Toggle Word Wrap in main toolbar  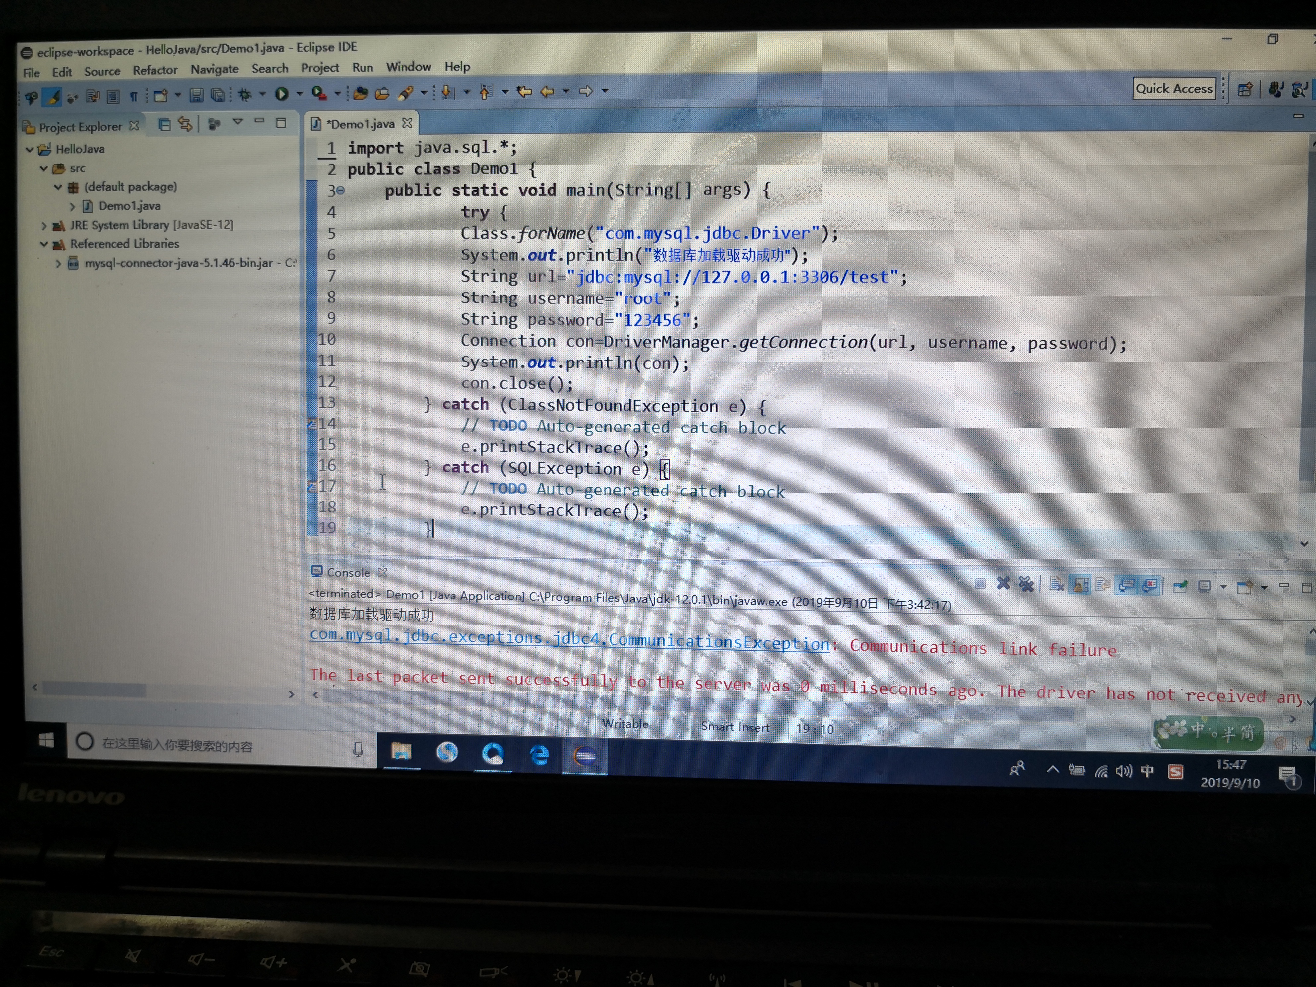[x=93, y=97]
